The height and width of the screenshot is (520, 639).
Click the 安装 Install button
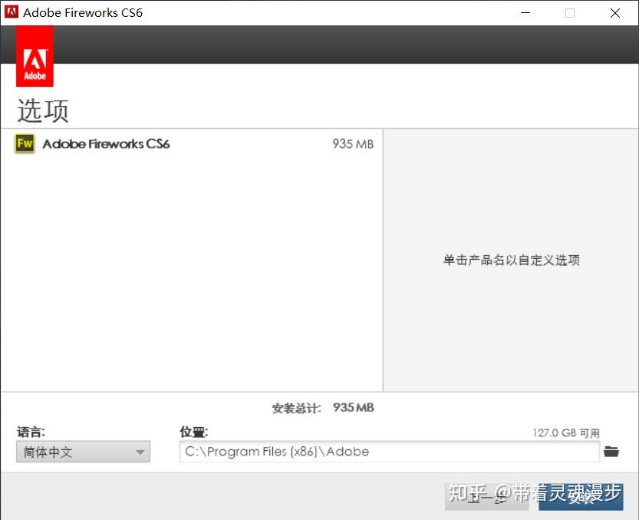click(581, 498)
